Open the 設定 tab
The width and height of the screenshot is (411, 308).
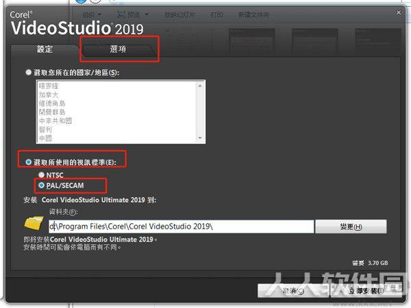coord(45,49)
